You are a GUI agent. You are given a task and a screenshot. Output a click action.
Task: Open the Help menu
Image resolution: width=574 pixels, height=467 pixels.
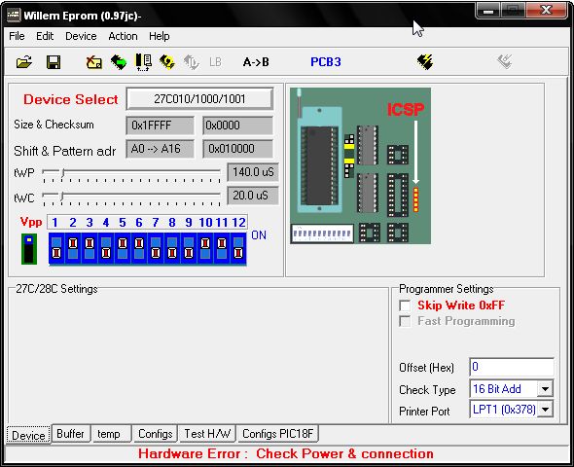pos(160,36)
